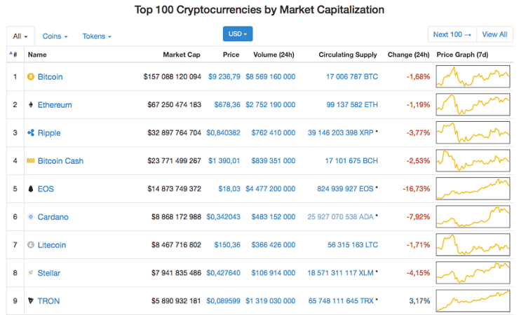
Task: Expand the Coins filter dropdown
Action: pyautogui.click(x=55, y=36)
